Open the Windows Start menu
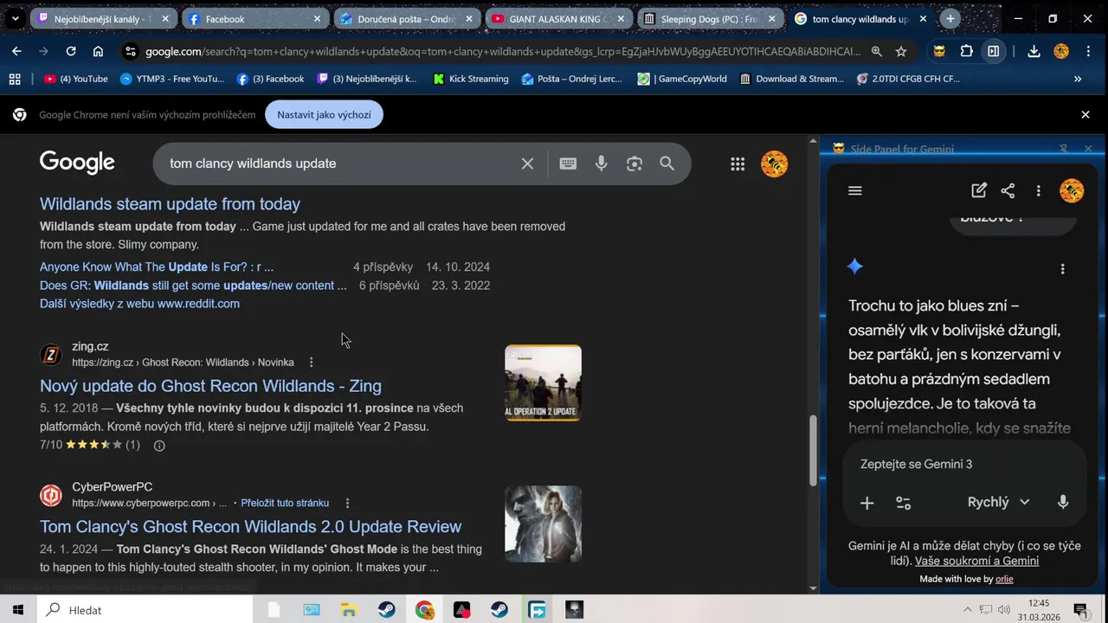This screenshot has width=1108, height=623. pyautogui.click(x=17, y=610)
